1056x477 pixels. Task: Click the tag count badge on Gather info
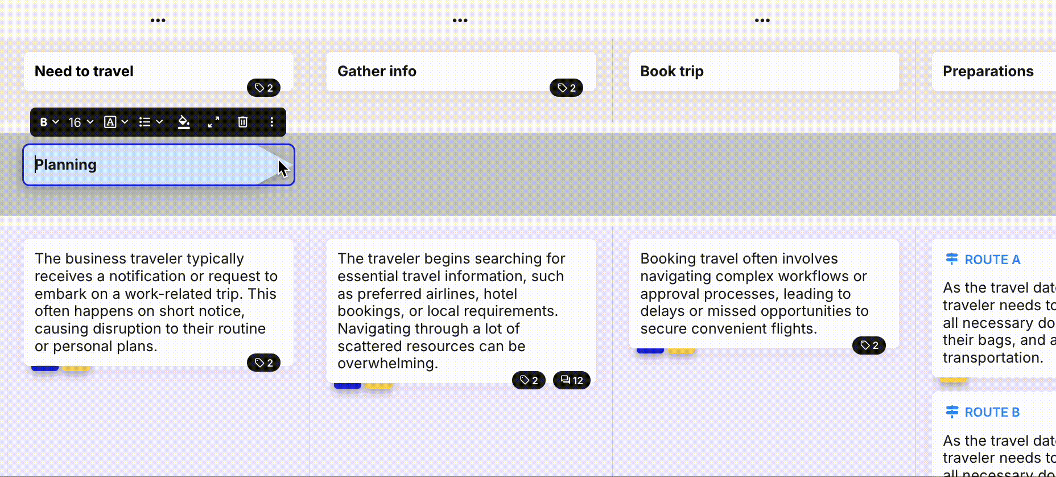(566, 88)
